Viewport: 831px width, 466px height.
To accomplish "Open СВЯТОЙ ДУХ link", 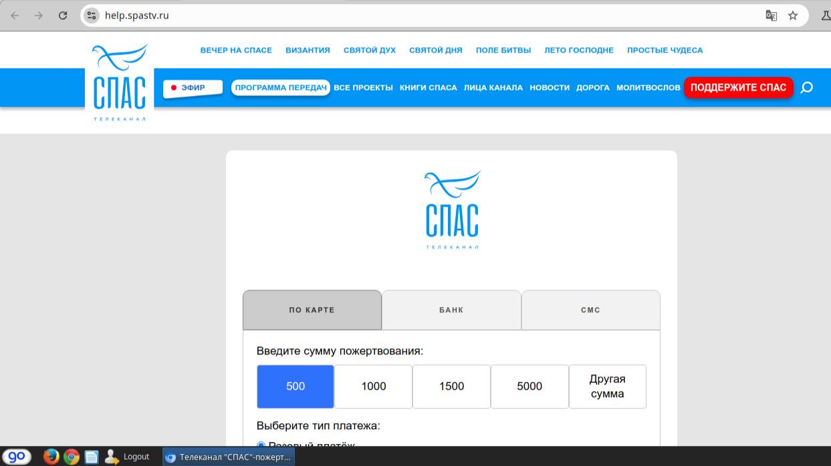I will point(370,50).
